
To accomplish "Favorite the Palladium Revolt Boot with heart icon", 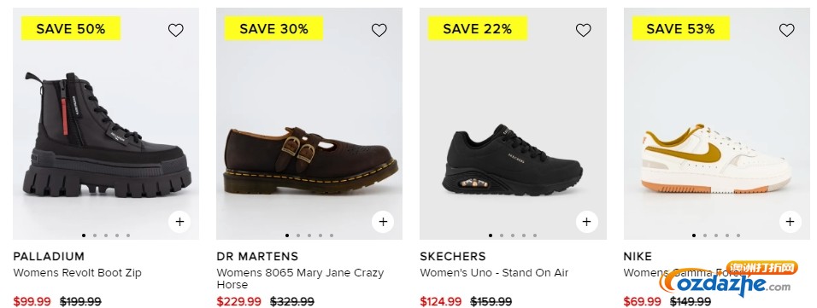I will tap(175, 30).
